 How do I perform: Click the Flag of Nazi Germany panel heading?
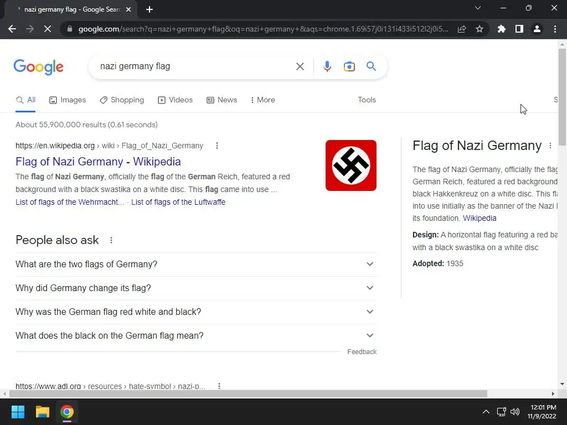point(477,146)
